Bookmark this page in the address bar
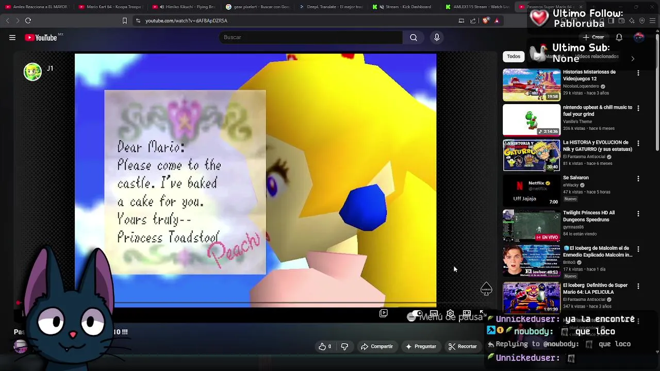660x371 pixels. pos(124,21)
